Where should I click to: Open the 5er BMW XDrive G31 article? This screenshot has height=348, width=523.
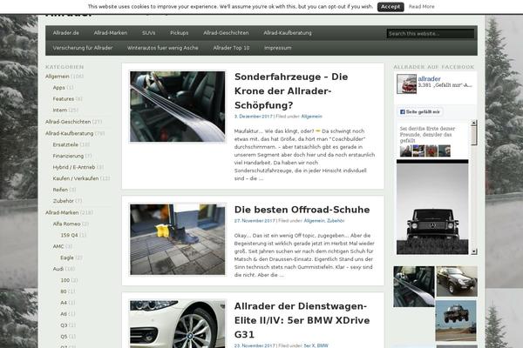coord(302,320)
